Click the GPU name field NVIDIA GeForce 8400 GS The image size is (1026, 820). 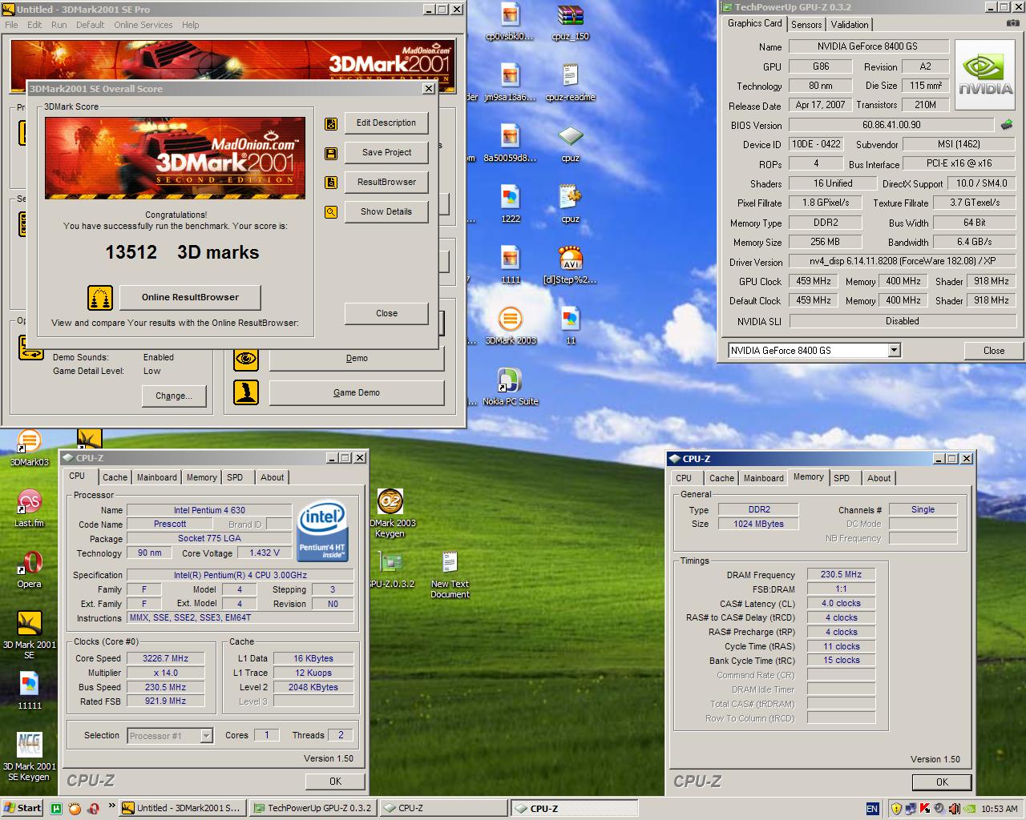coord(869,47)
